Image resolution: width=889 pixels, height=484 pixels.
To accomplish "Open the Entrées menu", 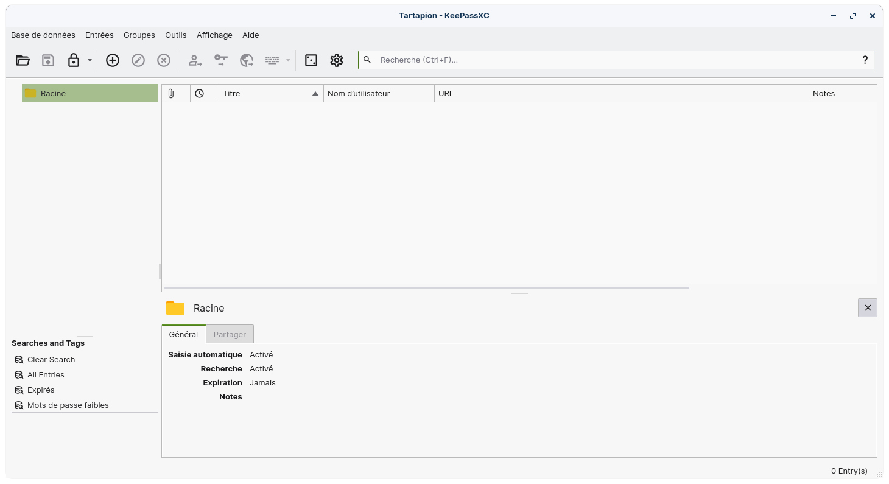I will (x=99, y=35).
